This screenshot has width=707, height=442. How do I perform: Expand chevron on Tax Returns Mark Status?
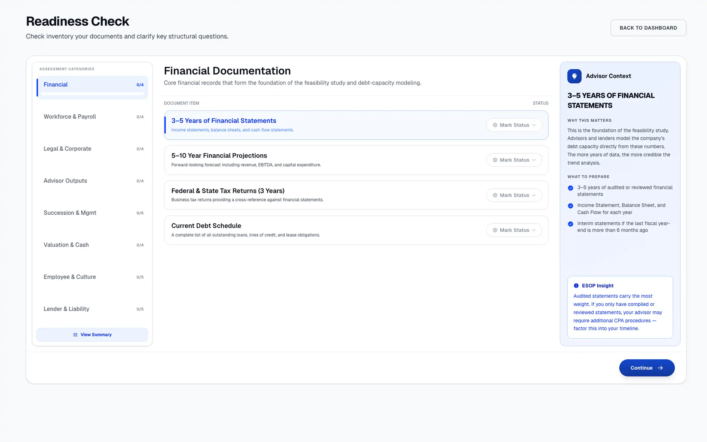pyautogui.click(x=534, y=195)
